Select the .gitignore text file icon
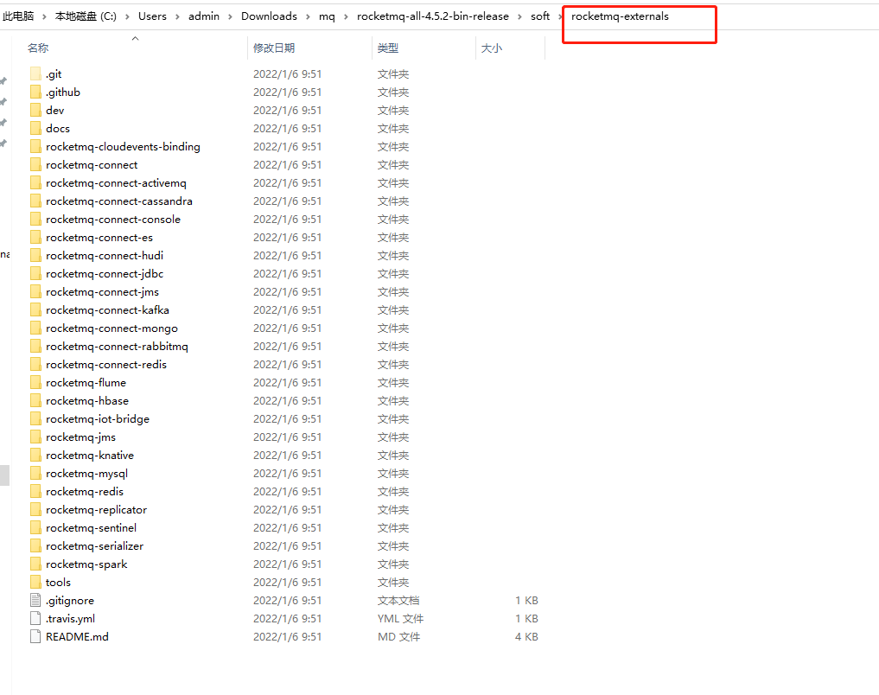The image size is (879, 695). (x=35, y=600)
